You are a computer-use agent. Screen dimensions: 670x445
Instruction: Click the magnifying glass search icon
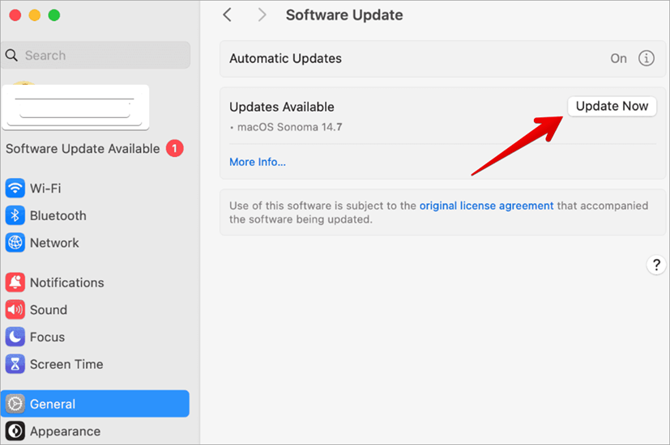coord(11,55)
